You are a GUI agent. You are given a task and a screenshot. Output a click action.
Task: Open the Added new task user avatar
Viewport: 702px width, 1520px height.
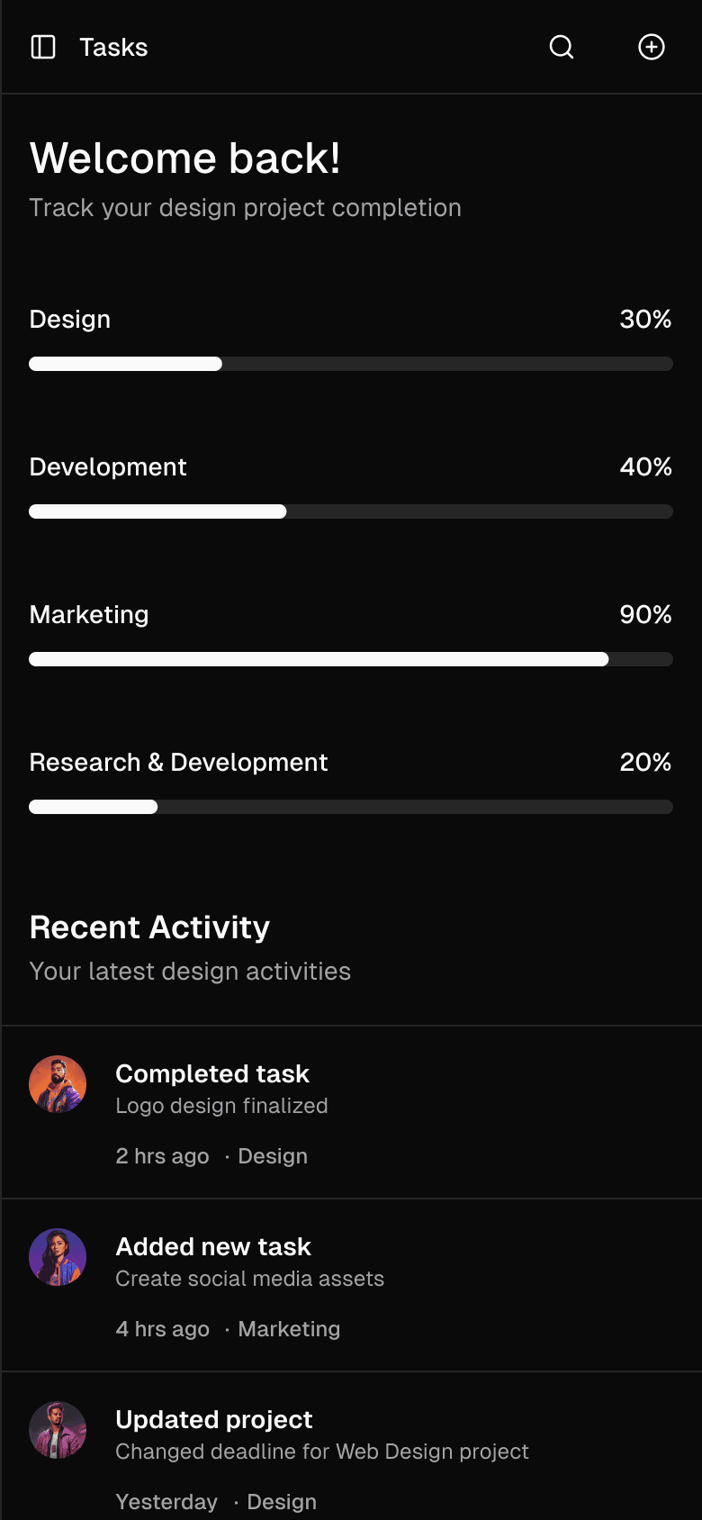58,1257
